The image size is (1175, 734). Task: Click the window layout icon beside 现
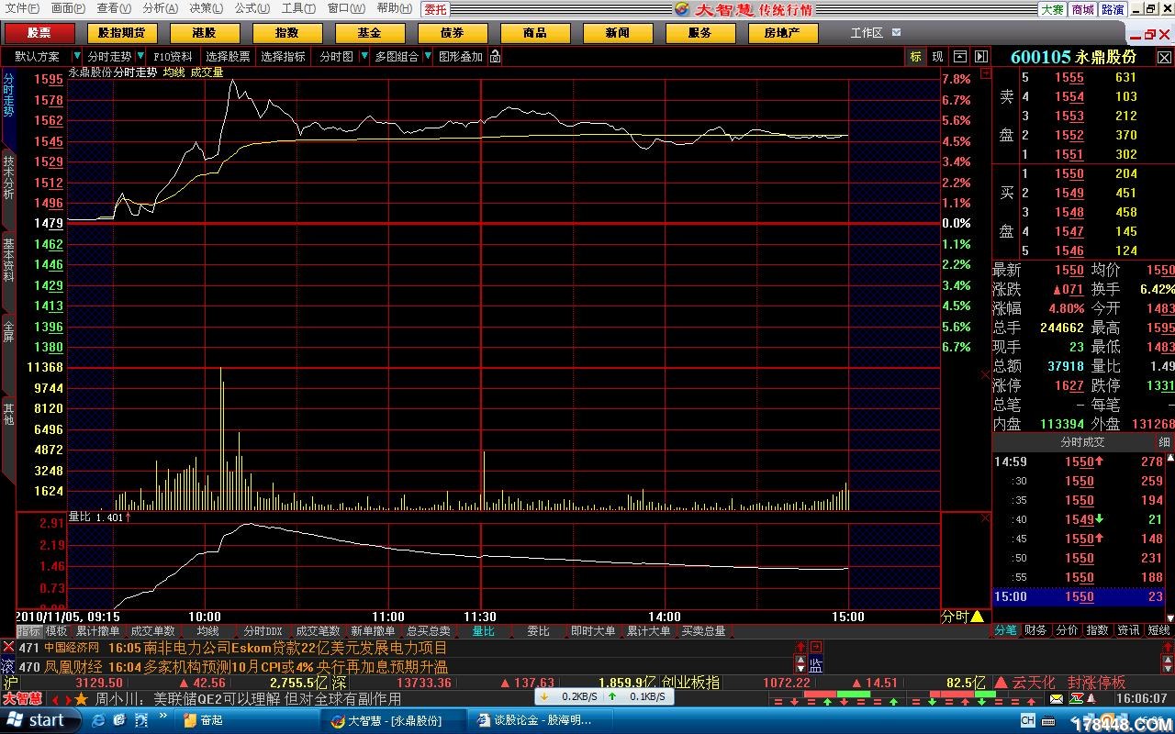coord(960,57)
